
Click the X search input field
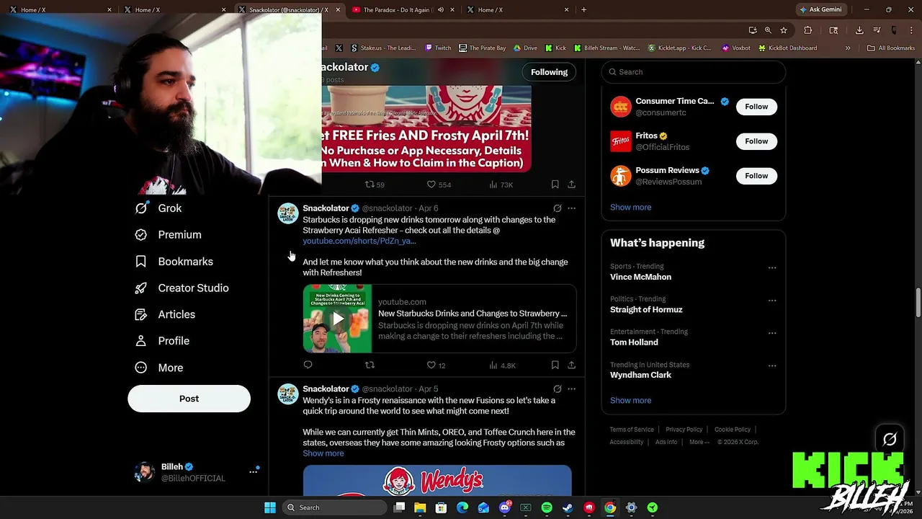[x=693, y=72]
